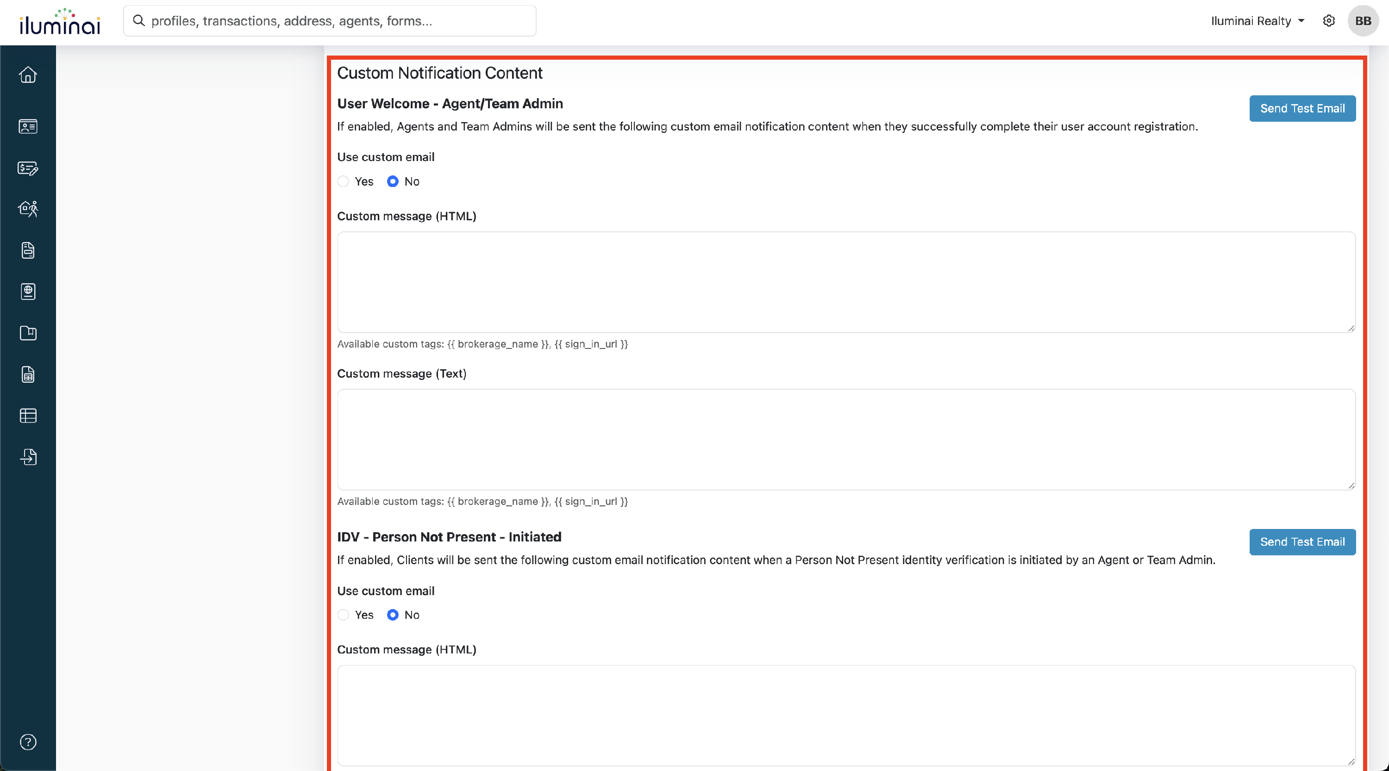The height and width of the screenshot is (771, 1389).
Task: Select Yes for IDV Person Not Present custom email
Action: pyautogui.click(x=343, y=615)
